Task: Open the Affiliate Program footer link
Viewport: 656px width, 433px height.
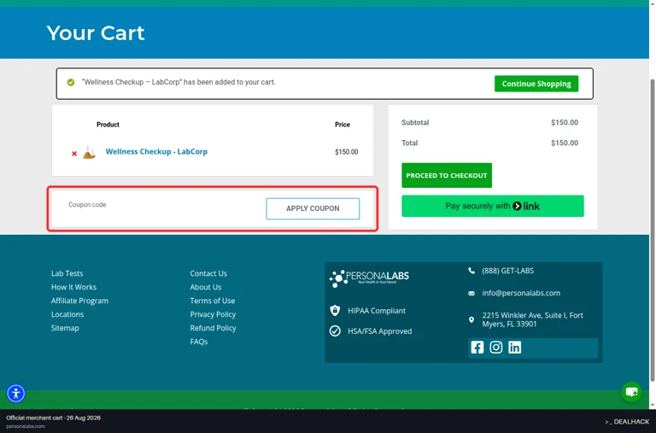Action: 79,301
